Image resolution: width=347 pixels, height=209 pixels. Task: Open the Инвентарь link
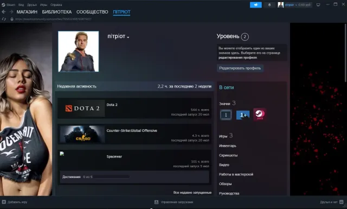(x=228, y=146)
